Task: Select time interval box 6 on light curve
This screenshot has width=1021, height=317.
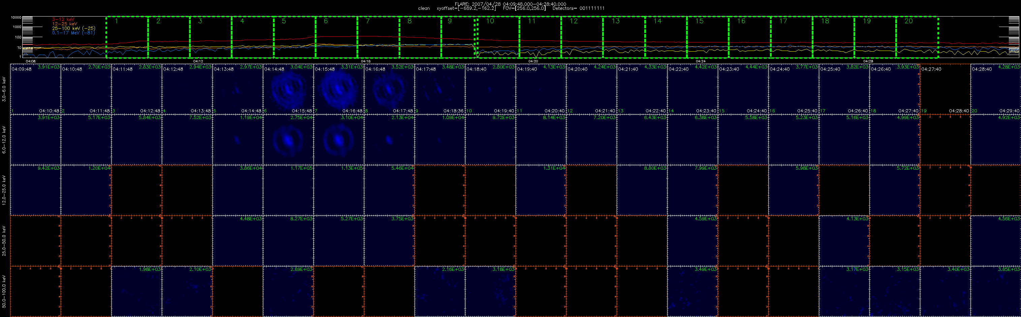Action: click(x=337, y=37)
